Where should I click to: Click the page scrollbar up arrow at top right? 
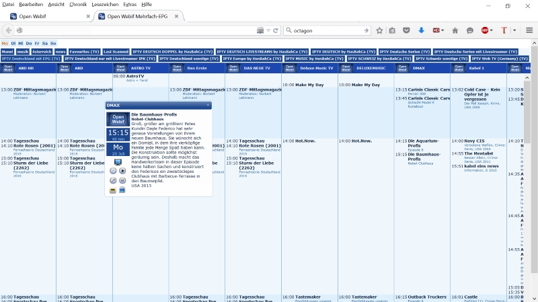(x=534, y=43)
